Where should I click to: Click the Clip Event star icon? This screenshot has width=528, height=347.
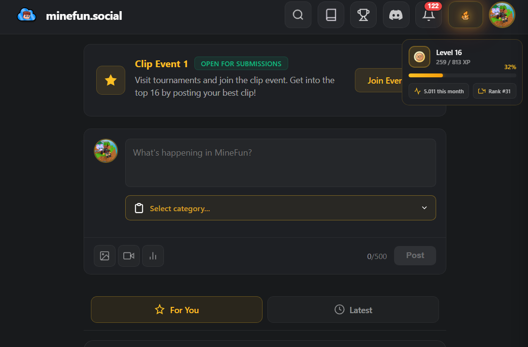click(111, 80)
